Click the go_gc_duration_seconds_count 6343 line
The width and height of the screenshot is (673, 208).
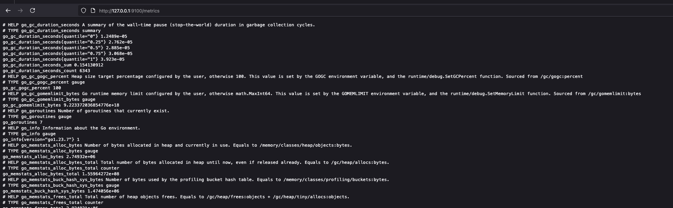46,71
